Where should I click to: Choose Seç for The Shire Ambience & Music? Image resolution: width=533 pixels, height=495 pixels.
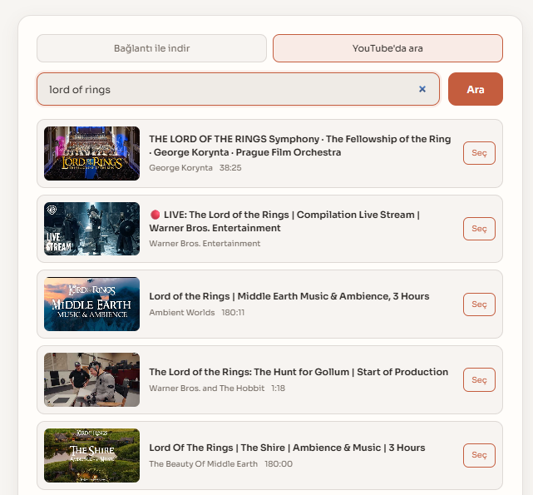pyautogui.click(x=479, y=455)
